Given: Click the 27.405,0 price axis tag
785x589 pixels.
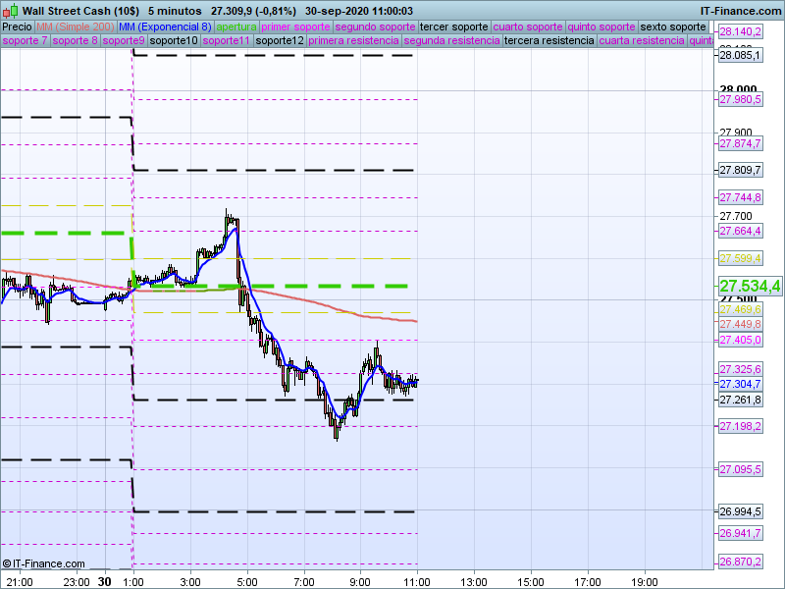Looking at the screenshot, I should pyautogui.click(x=741, y=340).
